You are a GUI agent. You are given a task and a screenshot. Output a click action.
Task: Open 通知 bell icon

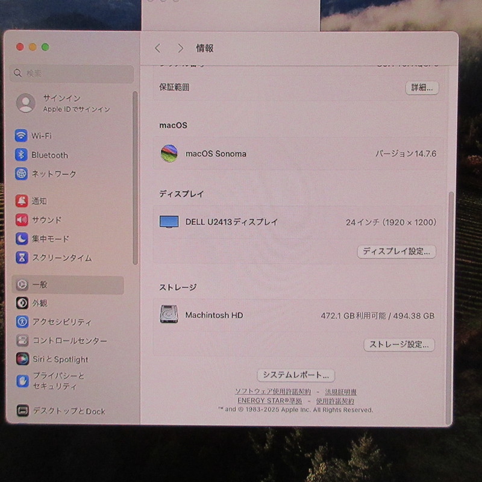(22, 201)
